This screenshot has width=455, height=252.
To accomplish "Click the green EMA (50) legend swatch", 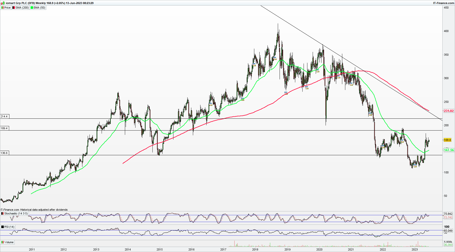I will tap(32, 8).
